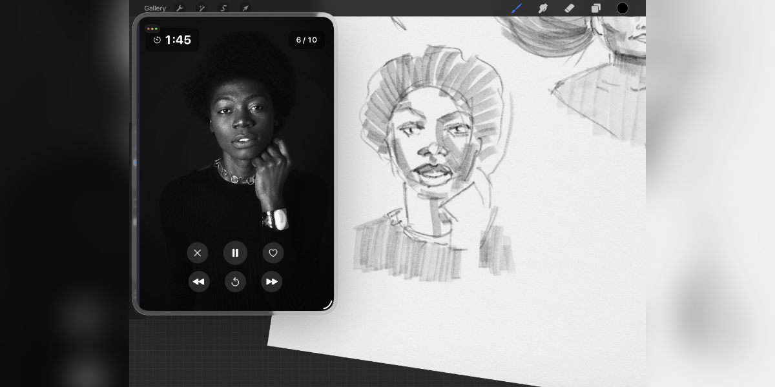This screenshot has height=387, width=775.
Task: Click the three-dot multitasking window control
Action: click(152, 29)
